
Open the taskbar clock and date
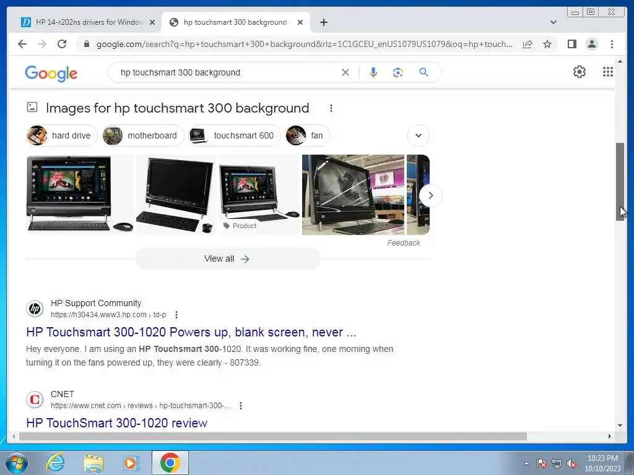click(x=602, y=463)
